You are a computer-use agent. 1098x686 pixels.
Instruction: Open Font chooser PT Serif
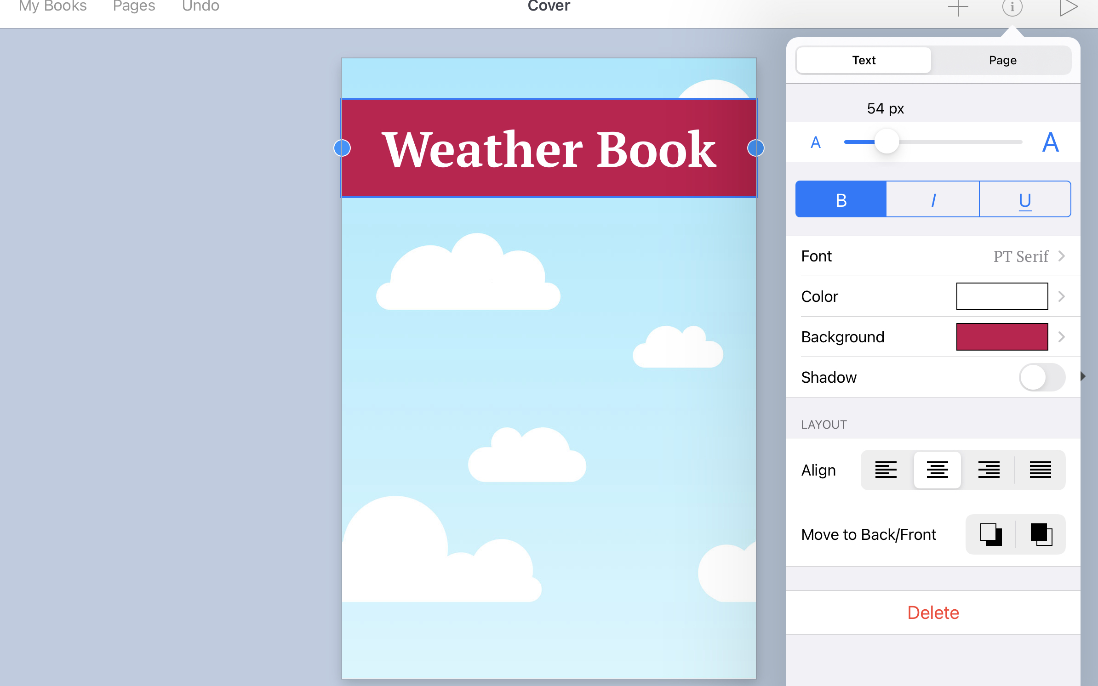click(933, 256)
